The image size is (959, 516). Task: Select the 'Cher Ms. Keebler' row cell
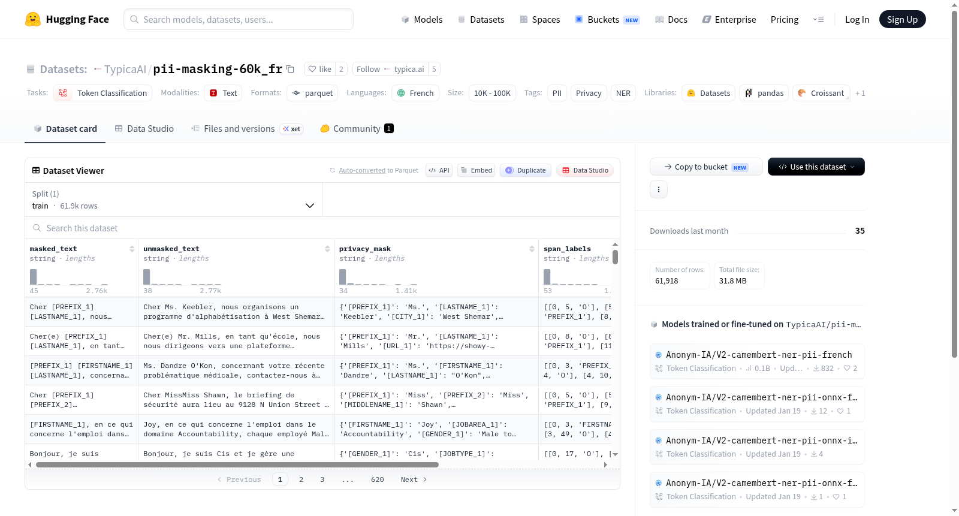pos(236,312)
